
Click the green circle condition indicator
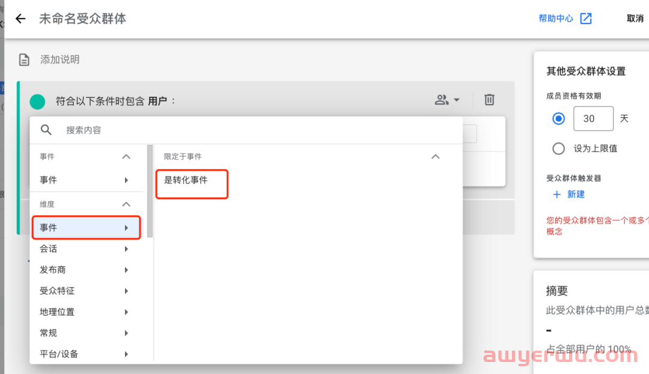[x=37, y=102]
